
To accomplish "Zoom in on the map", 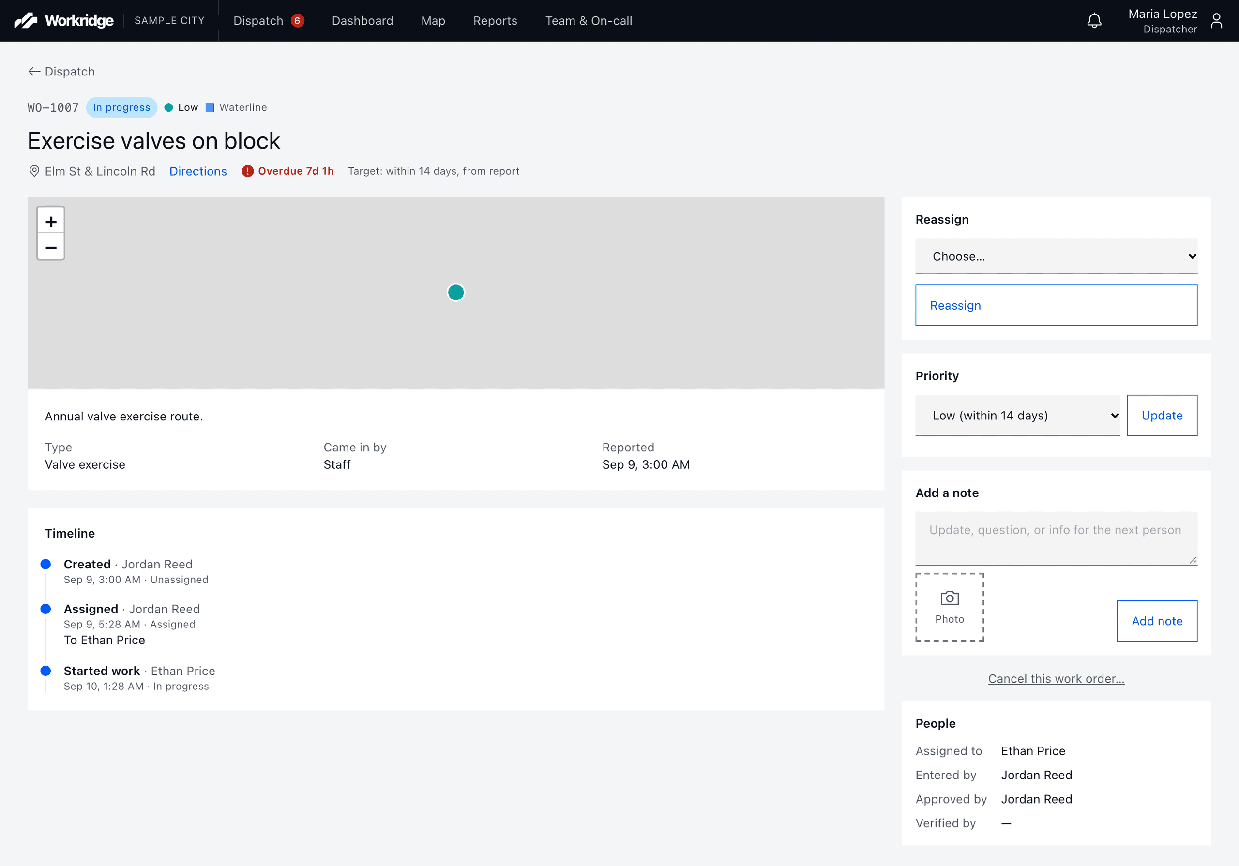I will point(51,221).
